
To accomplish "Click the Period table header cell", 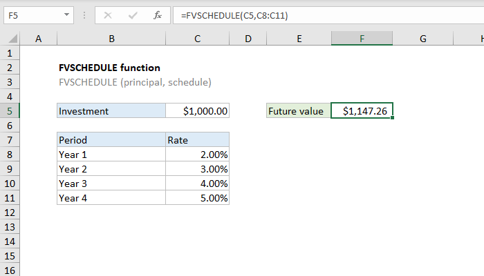I will click(111, 140).
